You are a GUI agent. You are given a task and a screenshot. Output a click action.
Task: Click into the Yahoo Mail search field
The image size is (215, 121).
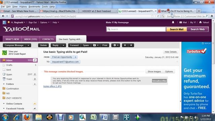[x=136, y=29]
